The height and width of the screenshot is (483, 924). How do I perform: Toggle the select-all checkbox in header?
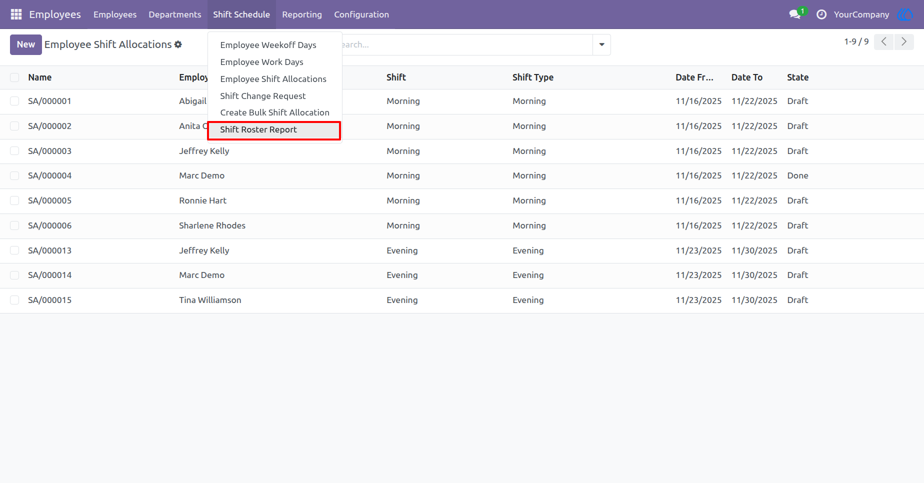tap(14, 77)
